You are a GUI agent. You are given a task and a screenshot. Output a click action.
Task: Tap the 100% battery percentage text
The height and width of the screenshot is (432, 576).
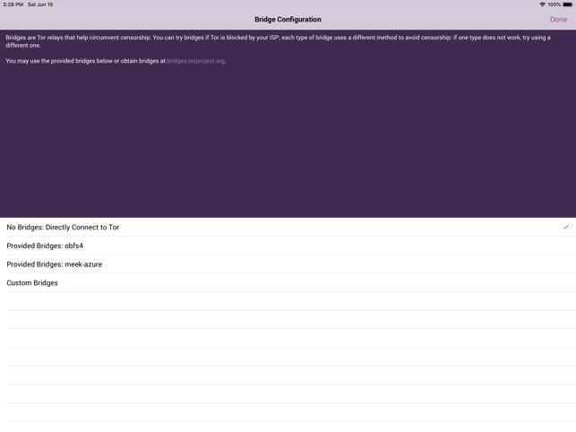pos(554,4)
